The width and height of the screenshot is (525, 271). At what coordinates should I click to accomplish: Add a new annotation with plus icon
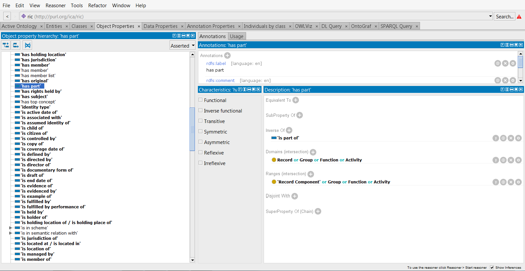pos(227,55)
